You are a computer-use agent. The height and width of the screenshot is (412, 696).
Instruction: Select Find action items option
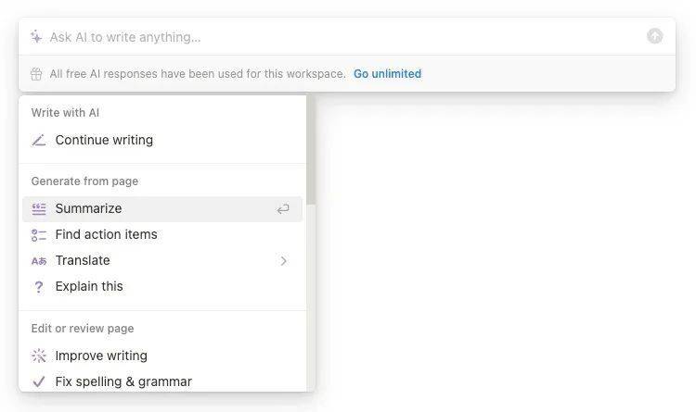point(106,235)
